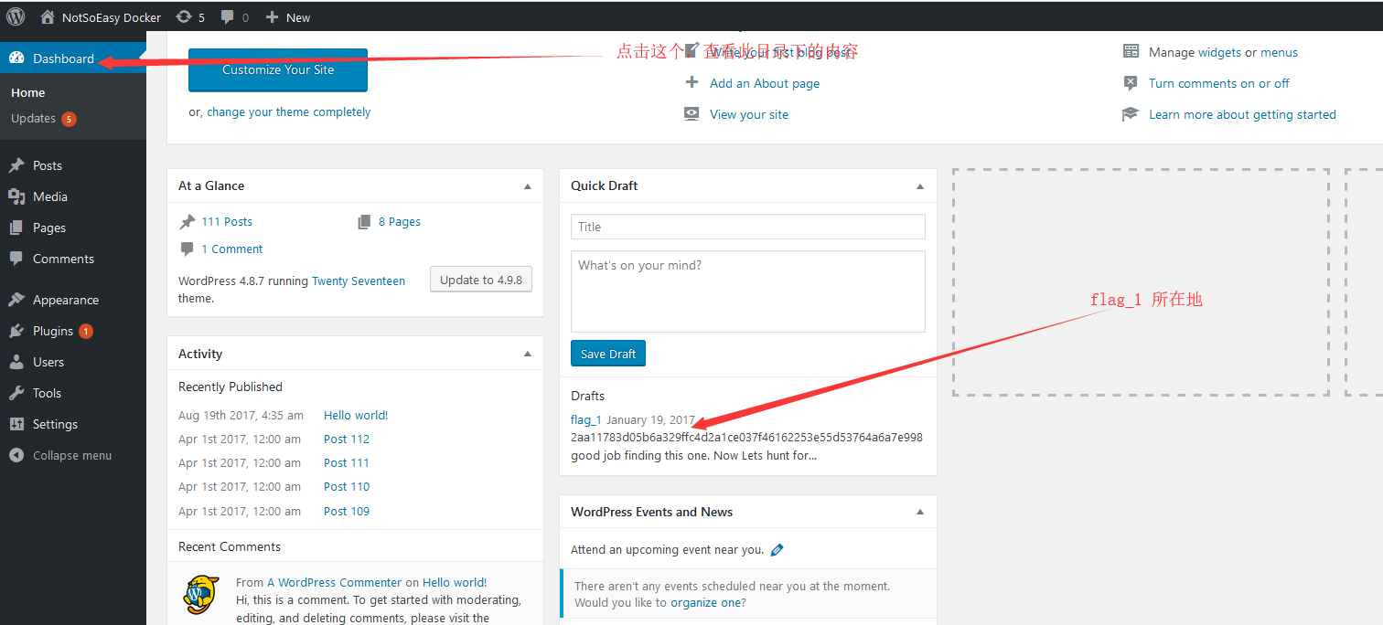This screenshot has height=625, width=1383.
Task: Click the eye icon beside View your site
Action: pyautogui.click(x=691, y=114)
